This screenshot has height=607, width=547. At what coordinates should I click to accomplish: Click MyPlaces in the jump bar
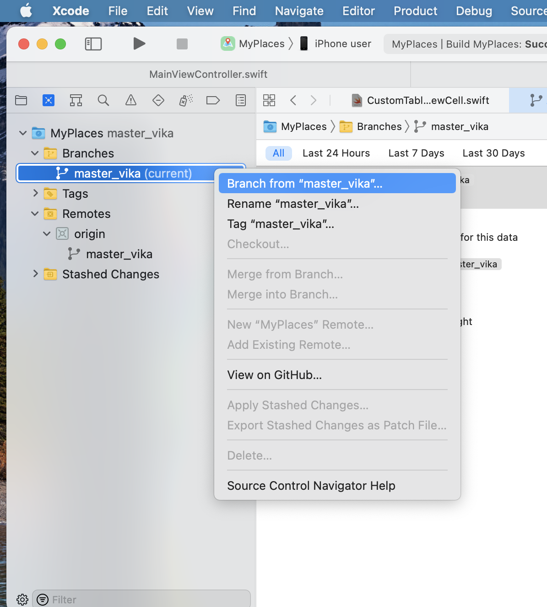point(296,126)
